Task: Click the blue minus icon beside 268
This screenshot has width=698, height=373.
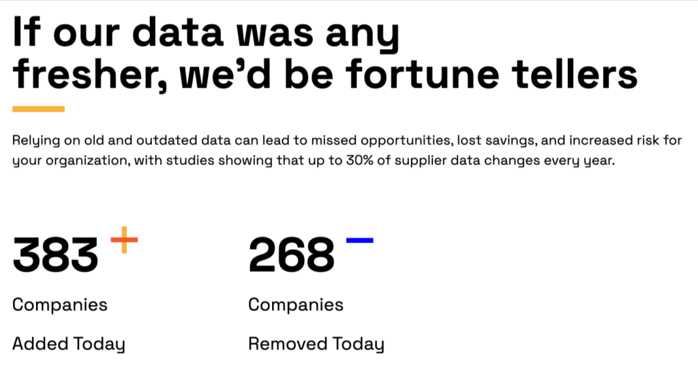Action: pos(359,240)
